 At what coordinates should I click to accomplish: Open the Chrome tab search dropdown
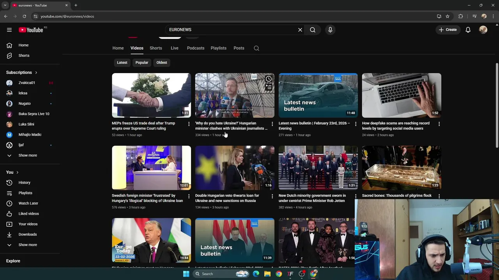pos(5,5)
